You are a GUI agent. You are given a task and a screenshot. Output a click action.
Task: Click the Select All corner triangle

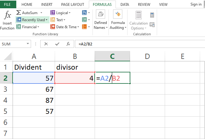(x=8, y=56)
